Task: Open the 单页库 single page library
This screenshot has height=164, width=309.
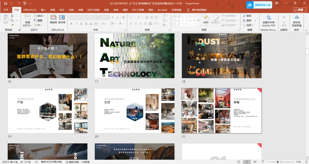Action: click(x=62, y=19)
